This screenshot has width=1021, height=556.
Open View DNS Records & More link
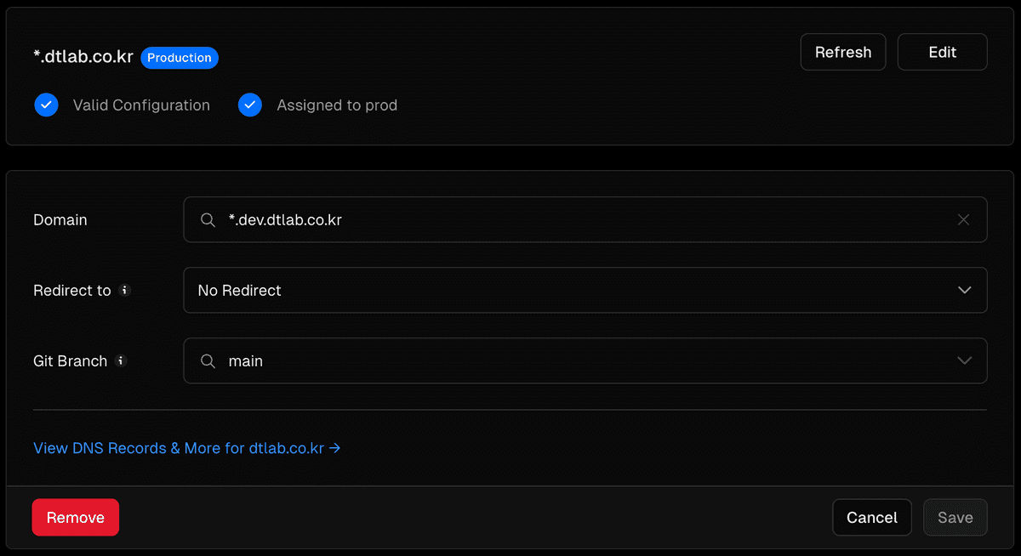pyautogui.click(x=187, y=448)
